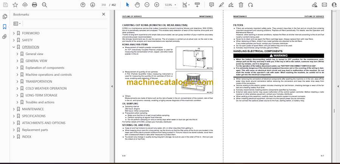Viewport: 340px width, 164px height.
Task: Click the page number field showing 310
Action: click(x=104, y=5)
